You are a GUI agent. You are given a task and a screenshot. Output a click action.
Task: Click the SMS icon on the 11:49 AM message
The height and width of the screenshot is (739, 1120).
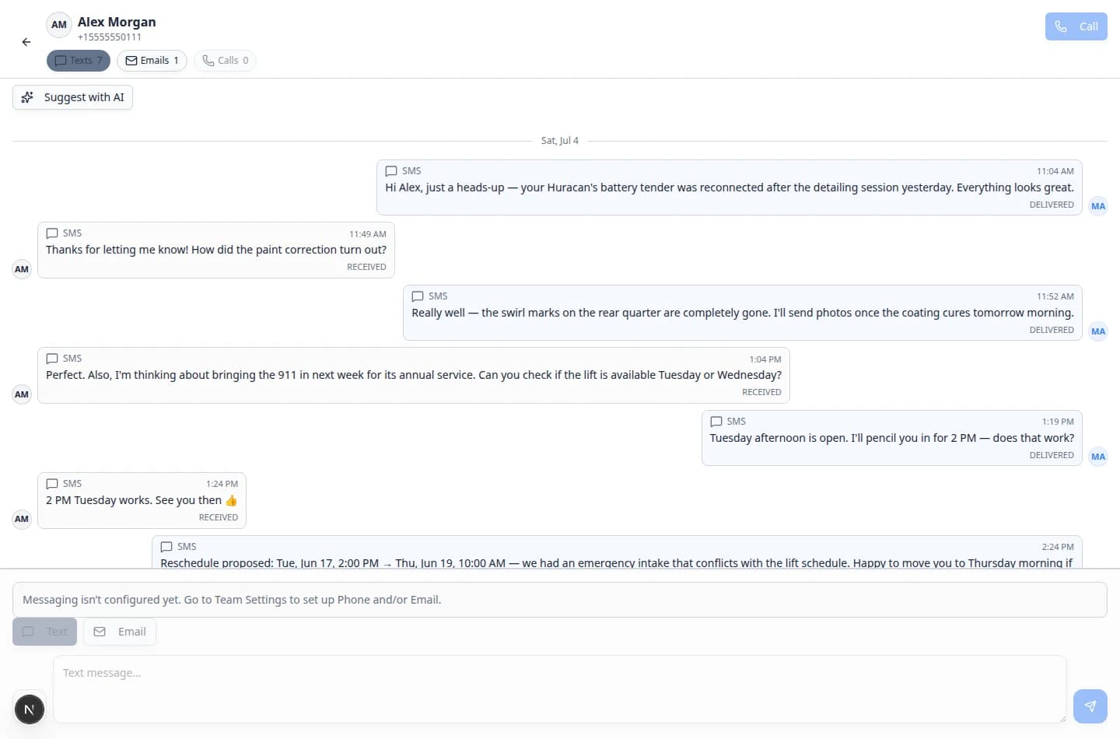coord(52,233)
